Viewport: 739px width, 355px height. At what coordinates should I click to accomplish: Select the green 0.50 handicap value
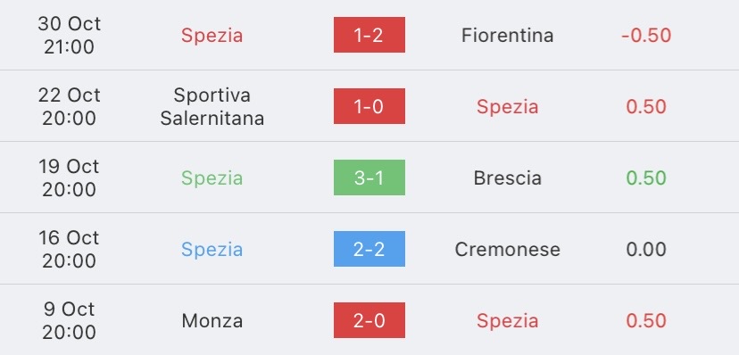click(646, 178)
